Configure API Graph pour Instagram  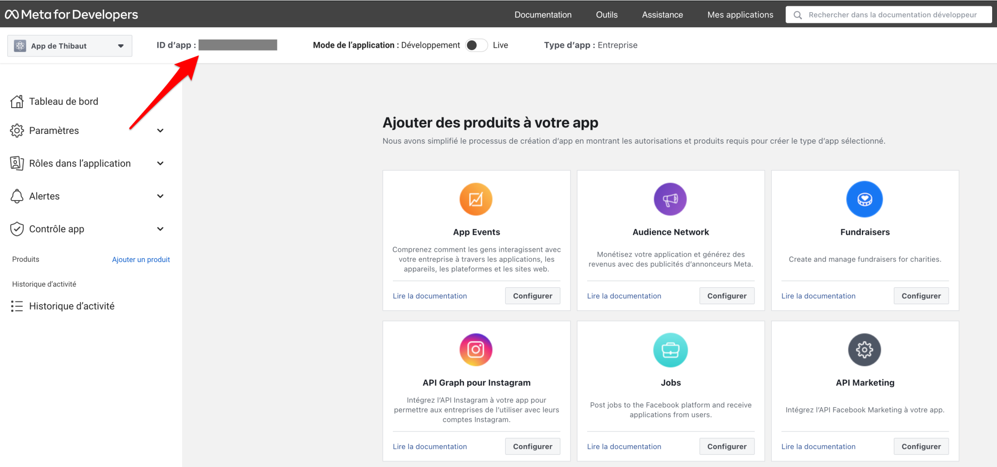pos(533,446)
